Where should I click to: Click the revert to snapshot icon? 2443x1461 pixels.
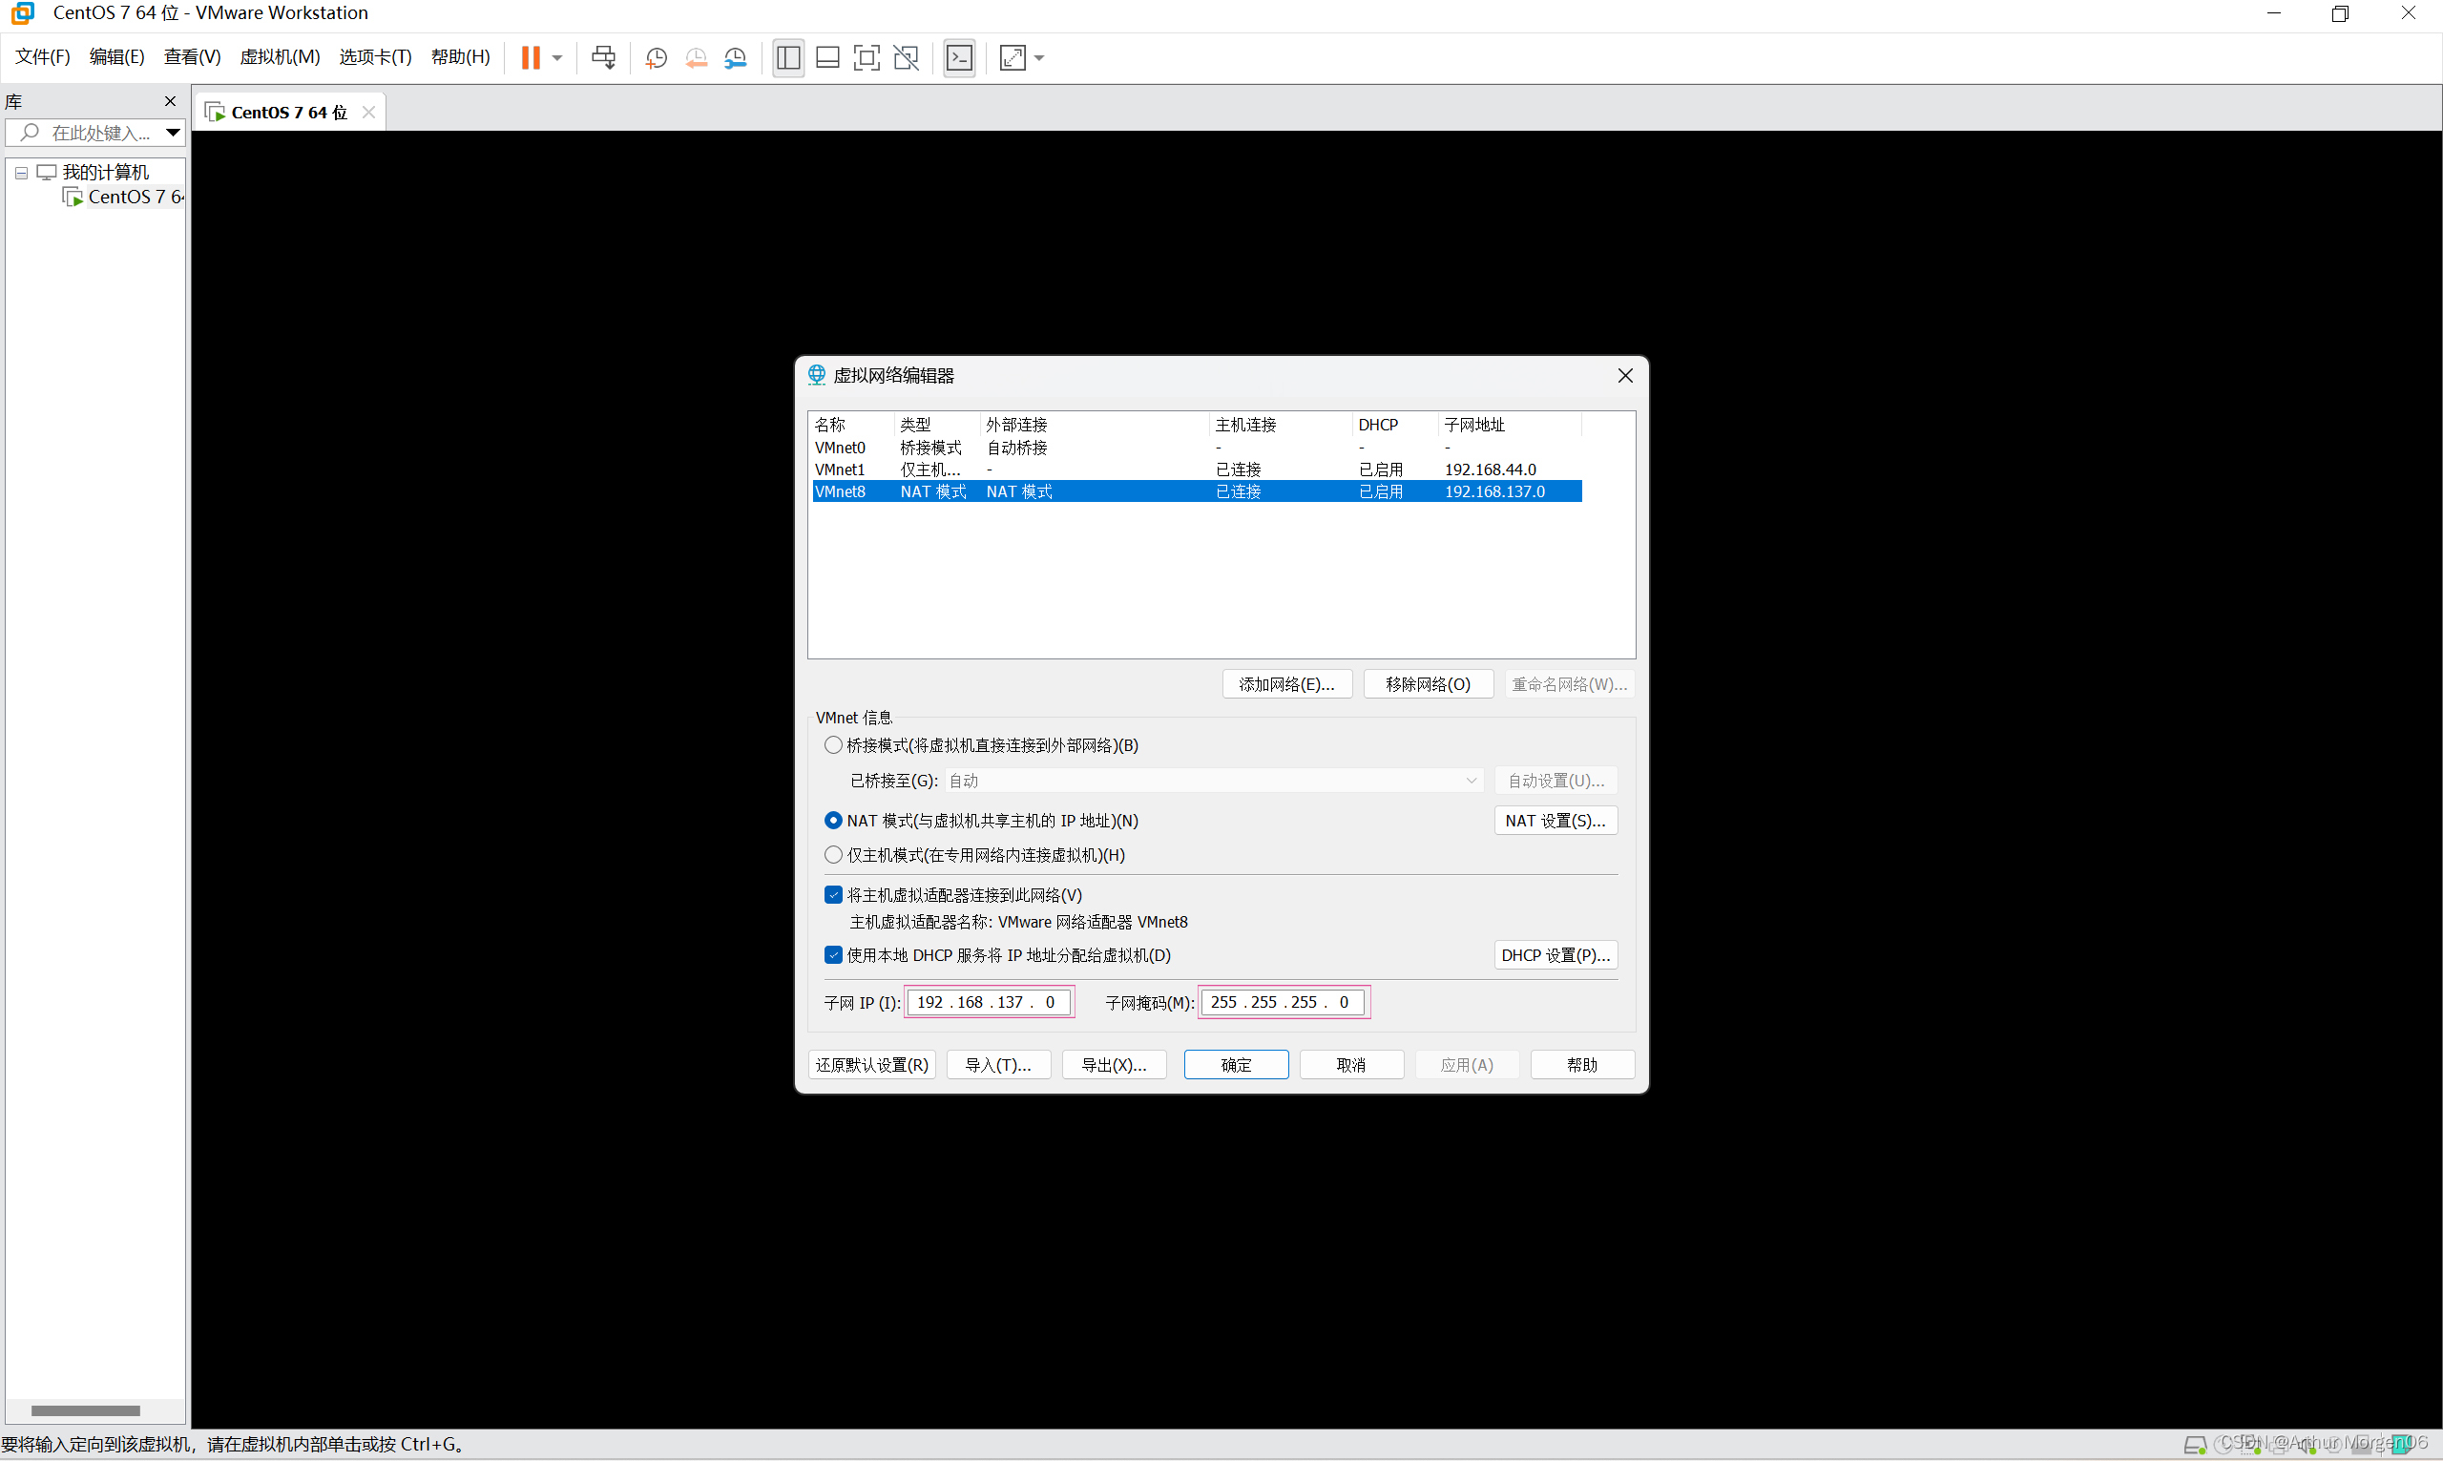696,58
